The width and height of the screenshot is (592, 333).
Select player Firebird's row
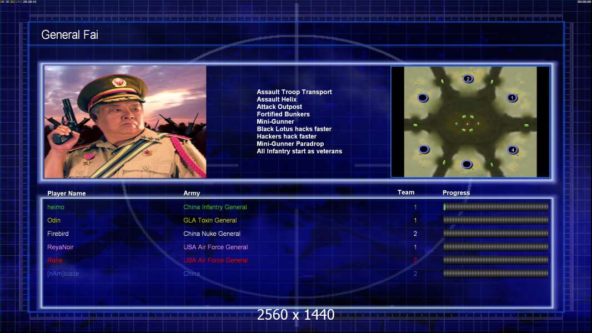pos(297,234)
